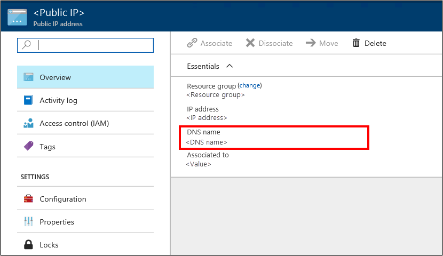This screenshot has height=256, width=443.
Task: Open Access control (IAM) page
Action: 74,124
